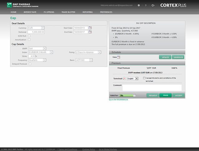Open the INTEREST RATE menu
Image resolution: width=199 pixels, height=151 pixels.
click(30, 12)
